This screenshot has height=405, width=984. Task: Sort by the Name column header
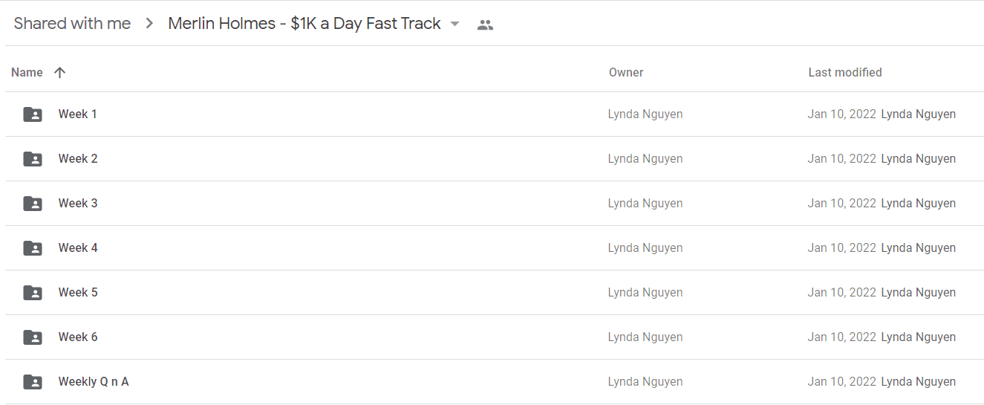click(27, 72)
